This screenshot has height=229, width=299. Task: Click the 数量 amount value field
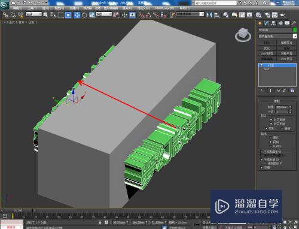click(282, 107)
